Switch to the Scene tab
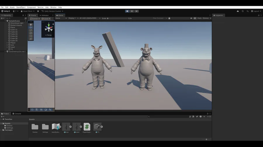 (x=32, y=15)
